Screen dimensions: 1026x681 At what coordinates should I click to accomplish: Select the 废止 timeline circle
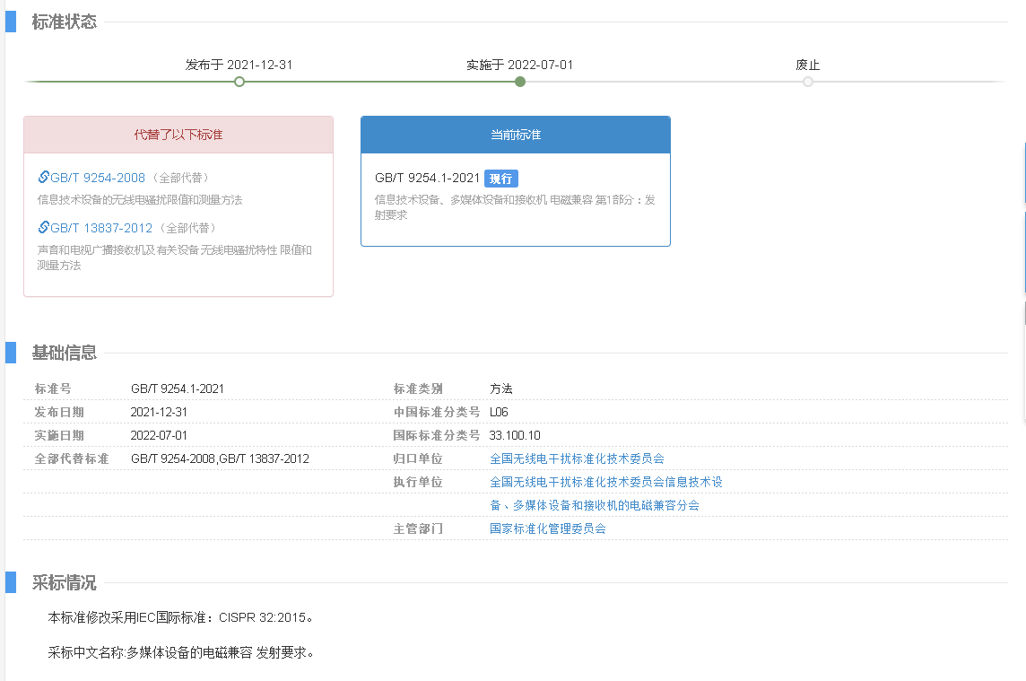[808, 82]
